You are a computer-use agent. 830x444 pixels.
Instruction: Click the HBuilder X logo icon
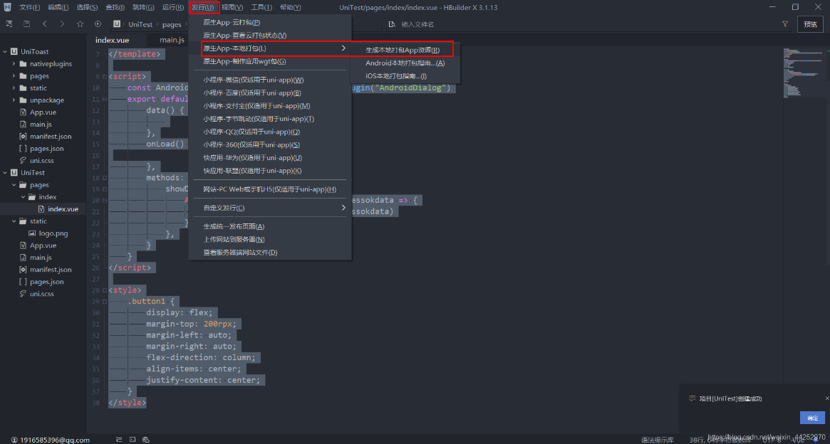click(x=7, y=7)
